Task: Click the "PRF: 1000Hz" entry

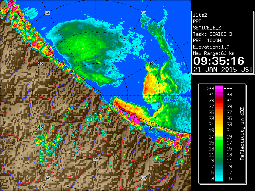Action: tap(208, 41)
